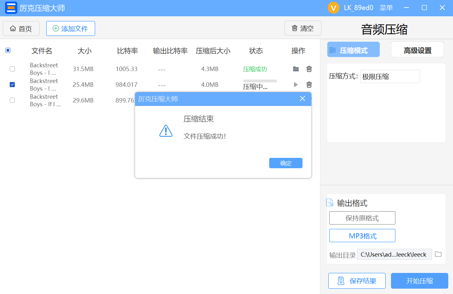Check the 31.5MB file row checkbox
This screenshot has height=294, width=453.
[12, 69]
